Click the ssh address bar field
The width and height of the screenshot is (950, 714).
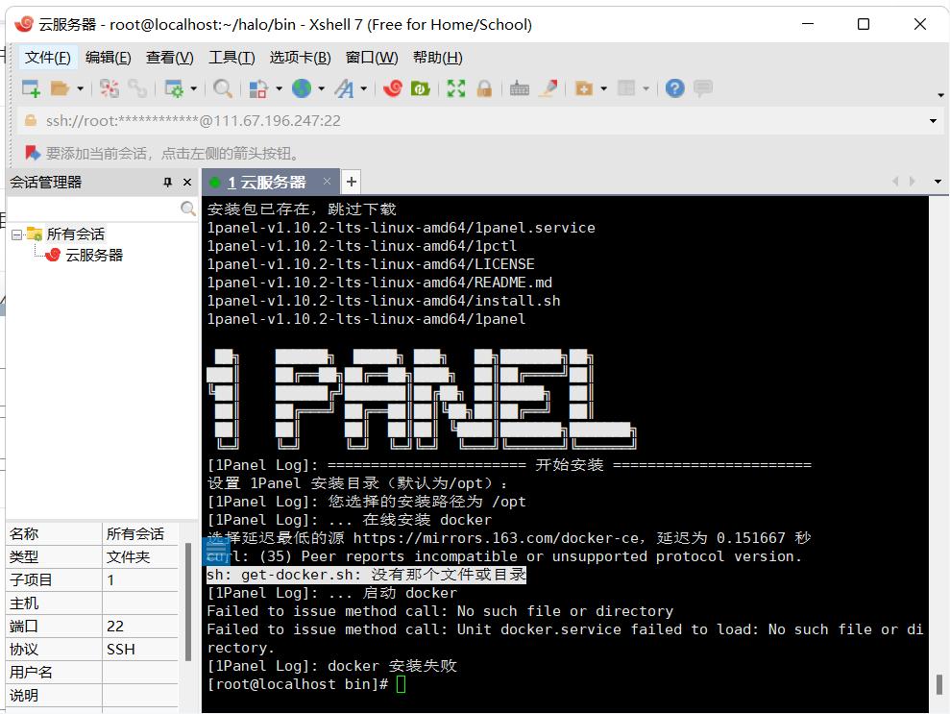click(x=478, y=121)
